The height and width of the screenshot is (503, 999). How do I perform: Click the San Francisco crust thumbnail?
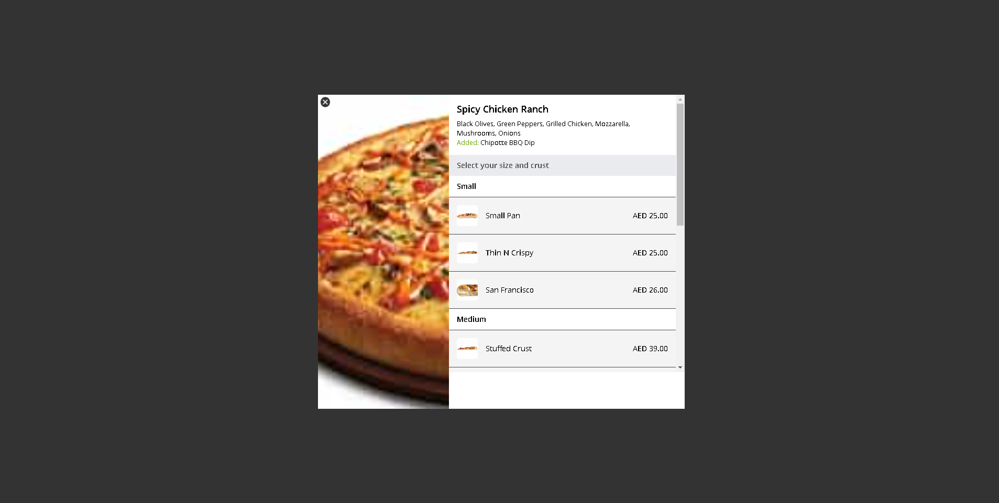[467, 290]
